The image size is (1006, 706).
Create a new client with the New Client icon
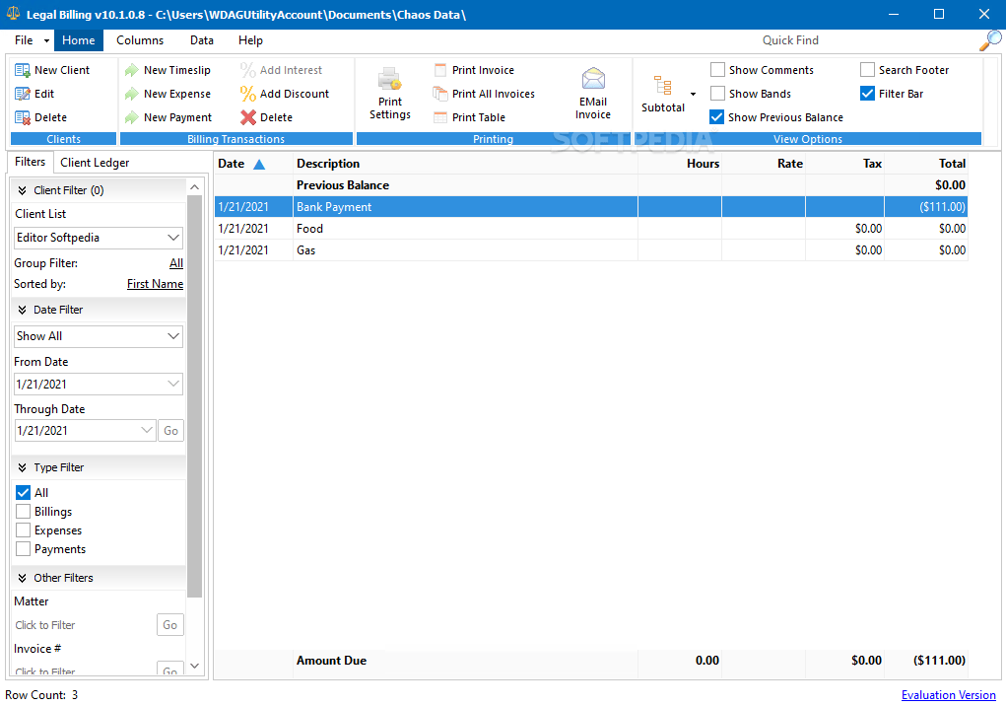pos(54,69)
